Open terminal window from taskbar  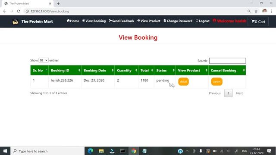click(122, 151)
